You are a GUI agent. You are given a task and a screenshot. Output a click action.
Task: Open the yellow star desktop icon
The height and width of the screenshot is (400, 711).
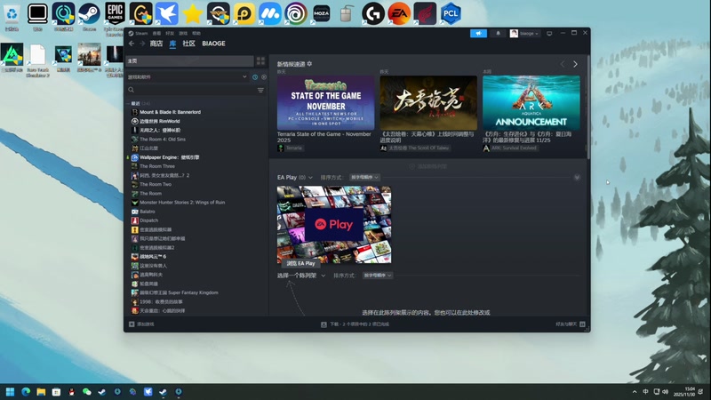(192, 14)
